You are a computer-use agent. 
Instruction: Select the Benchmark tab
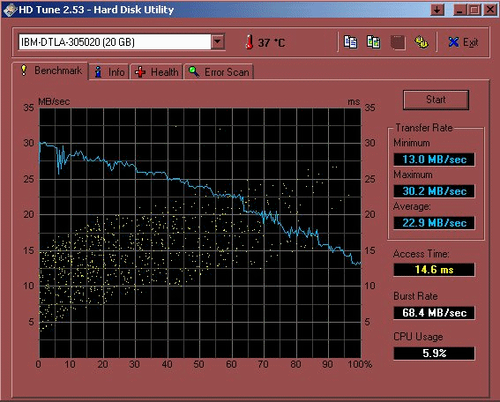(x=50, y=71)
